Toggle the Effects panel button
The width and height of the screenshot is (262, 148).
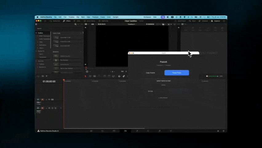coord(67,21)
